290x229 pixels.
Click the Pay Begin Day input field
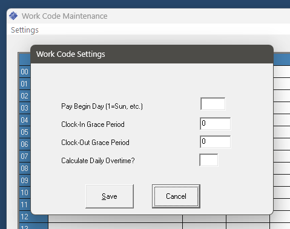pyautogui.click(x=213, y=104)
